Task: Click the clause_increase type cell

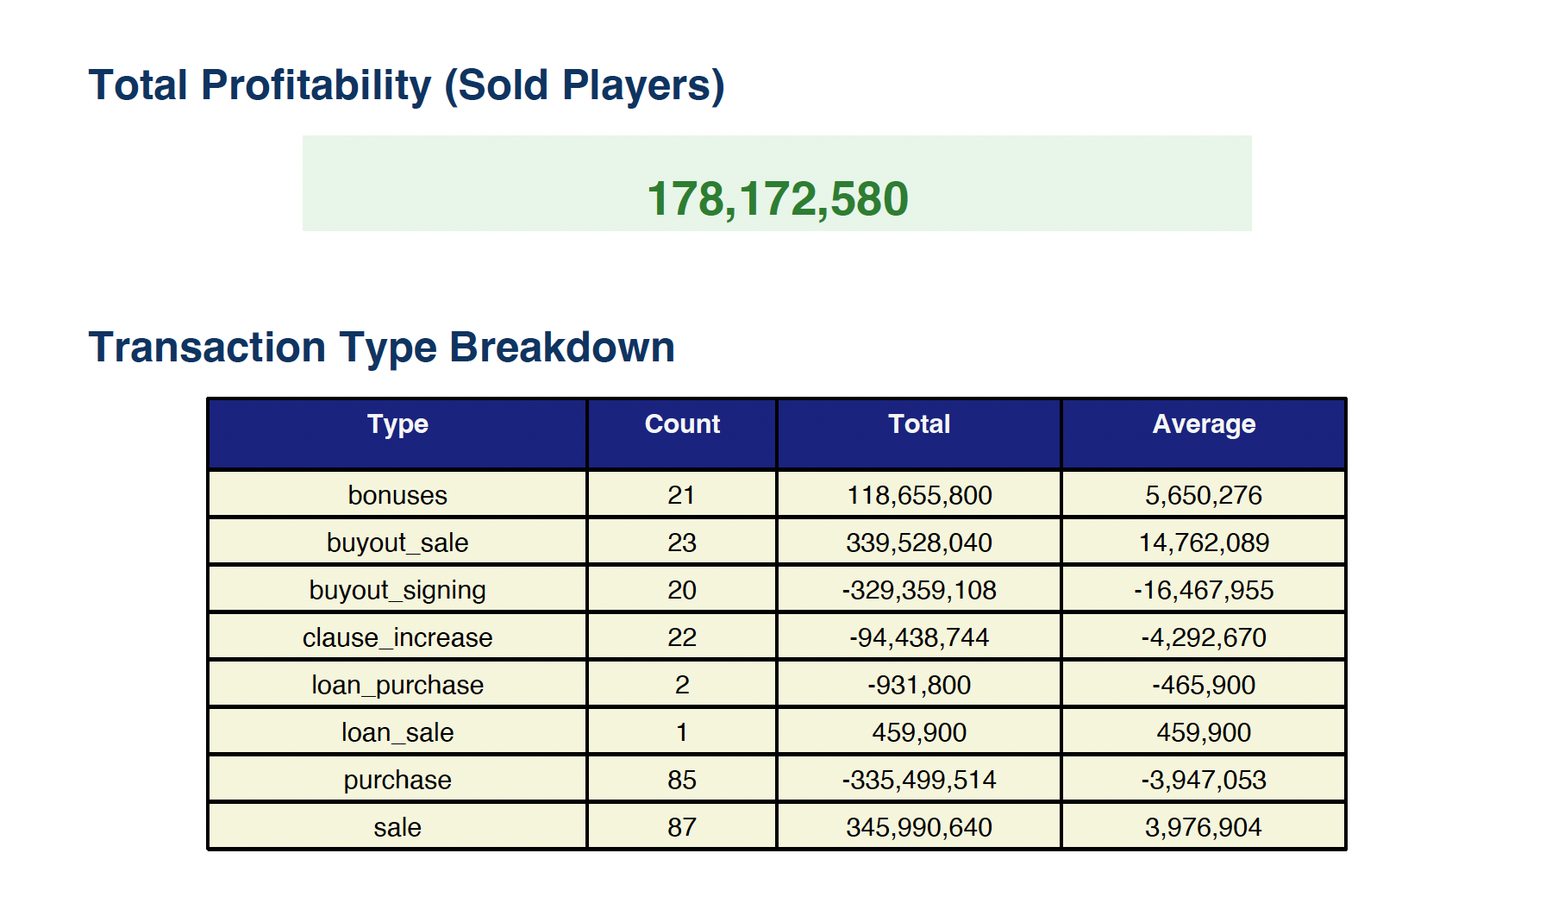Action: click(397, 637)
